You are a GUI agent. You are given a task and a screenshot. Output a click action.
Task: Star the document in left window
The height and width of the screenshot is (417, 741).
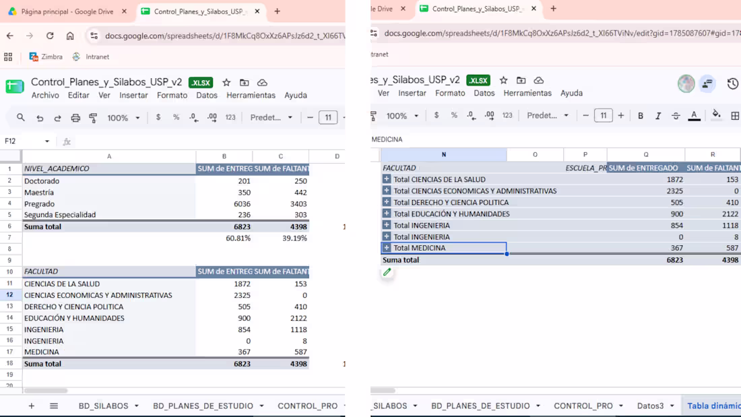coord(226,83)
